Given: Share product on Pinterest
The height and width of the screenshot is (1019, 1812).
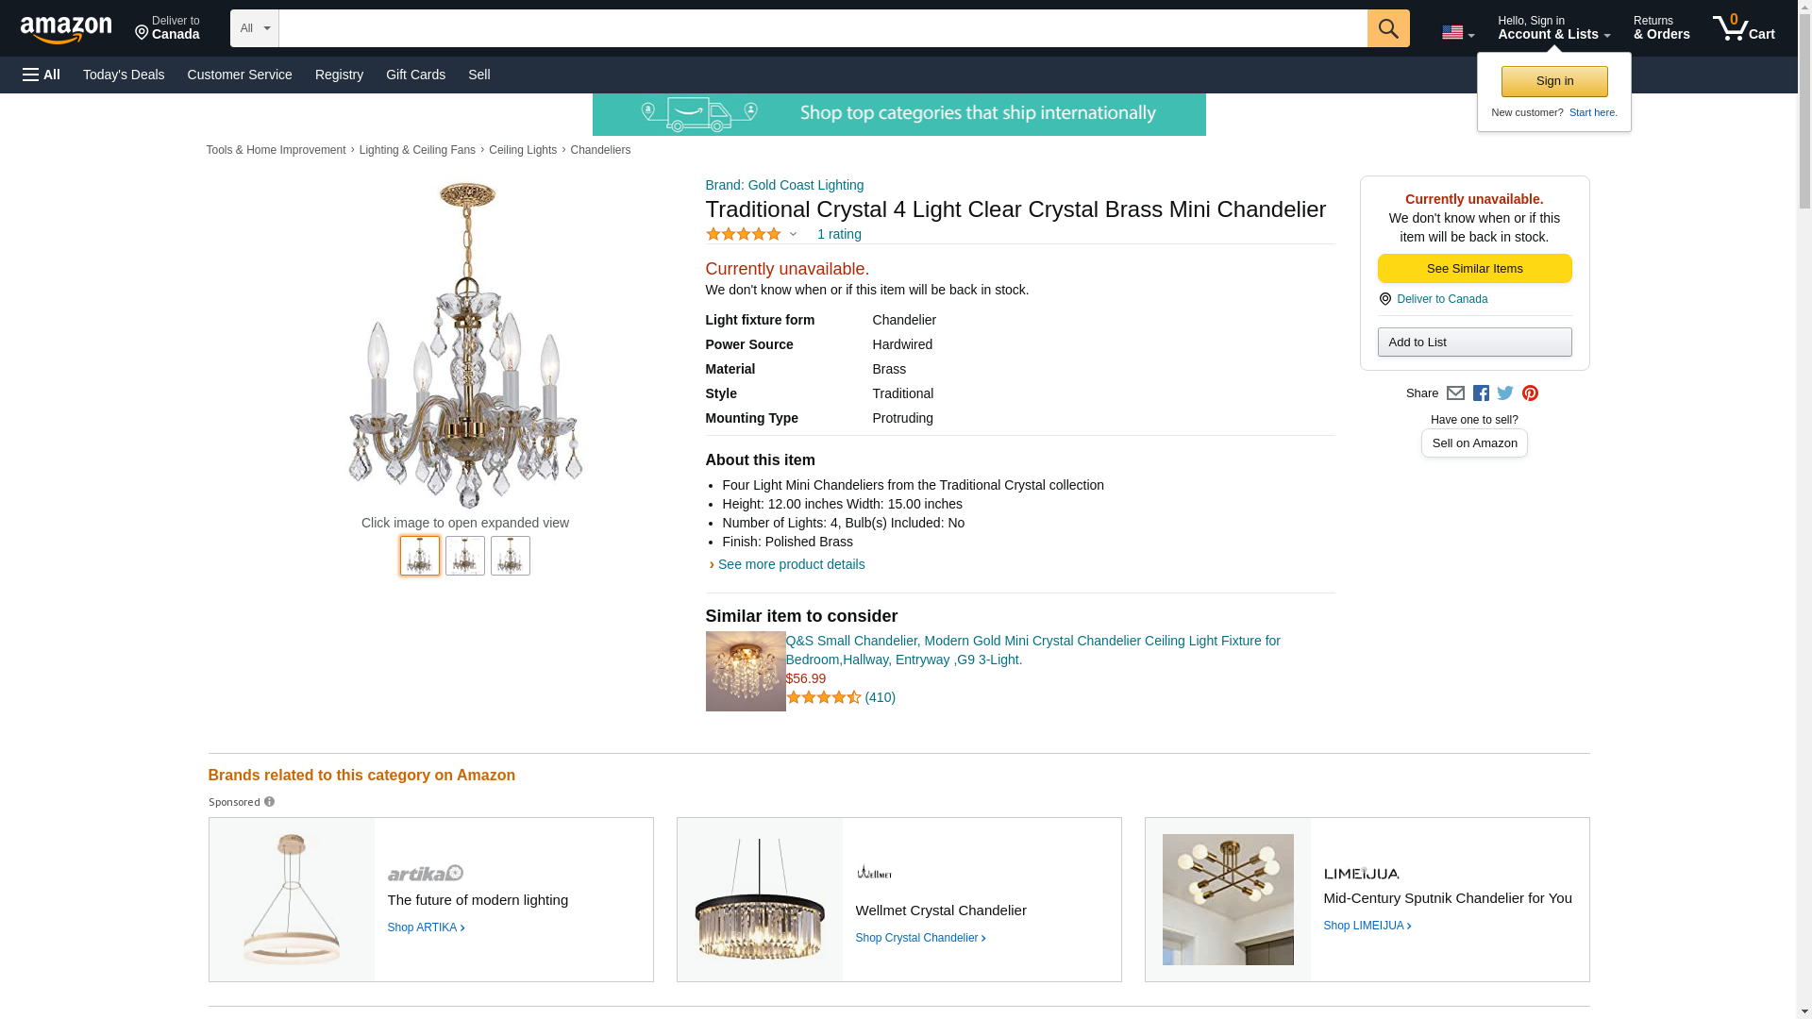Looking at the screenshot, I should pyautogui.click(x=1530, y=393).
